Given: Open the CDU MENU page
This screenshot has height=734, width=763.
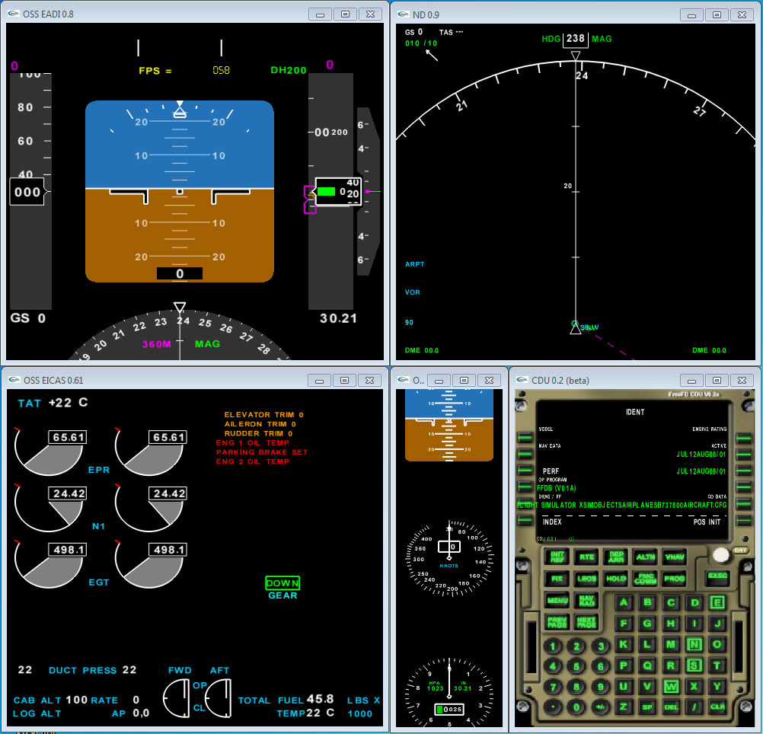Looking at the screenshot, I should coord(557,600).
